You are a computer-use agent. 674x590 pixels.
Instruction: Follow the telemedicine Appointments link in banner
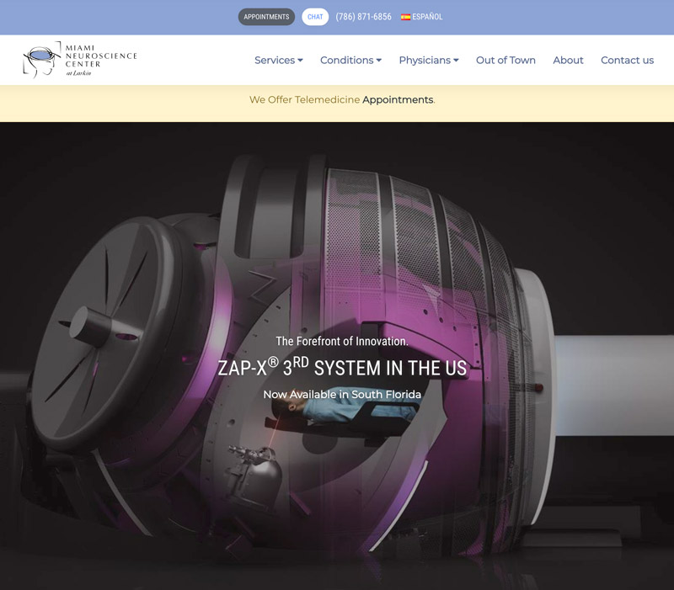click(x=398, y=99)
